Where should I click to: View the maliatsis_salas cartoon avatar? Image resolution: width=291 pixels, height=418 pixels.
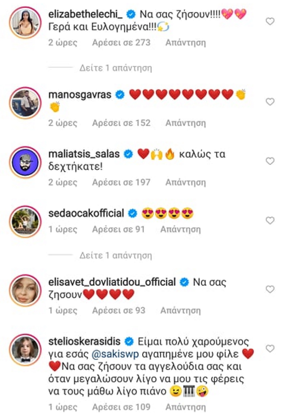pyautogui.click(x=25, y=162)
